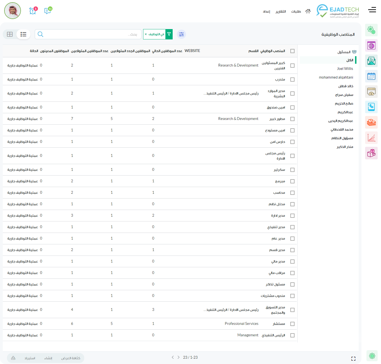The image size is (381, 364).
Task: Open the activities clock icon with badge 5
Action: coord(33,11)
